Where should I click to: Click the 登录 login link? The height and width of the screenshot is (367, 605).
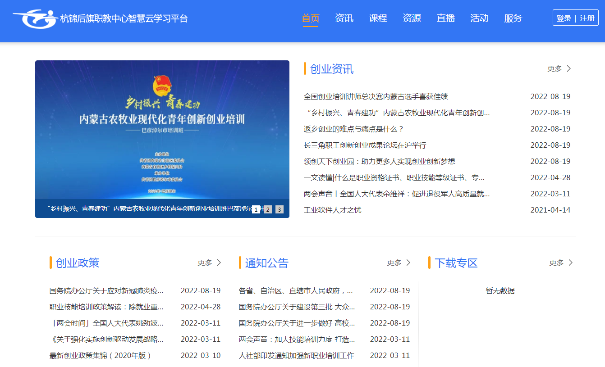click(564, 18)
